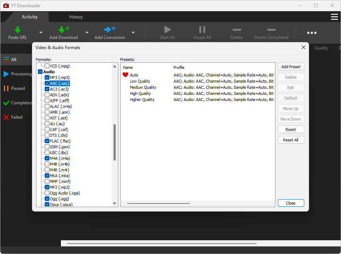Click the Presets horizontal scrollbar thumb
Image resolution: width=341 pixels, height=254 pixels.
click(x=159, y=203)
